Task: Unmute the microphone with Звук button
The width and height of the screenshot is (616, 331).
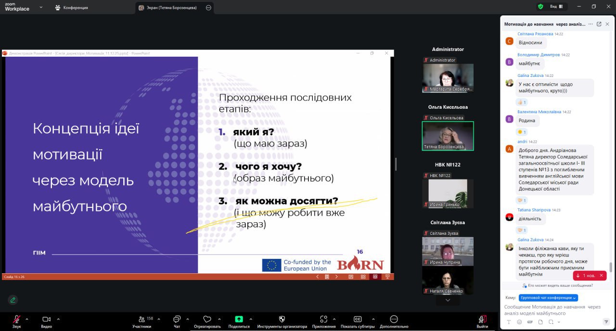Action: [16, 319]
